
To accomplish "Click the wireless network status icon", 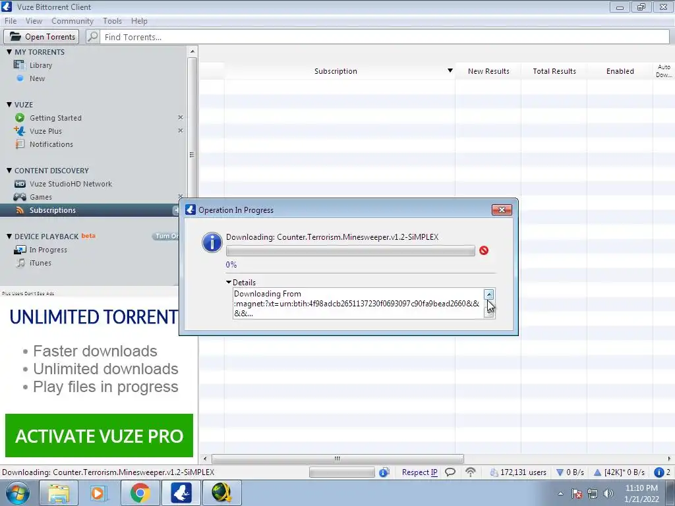I will pyautogui.click(x=471, y=472).
